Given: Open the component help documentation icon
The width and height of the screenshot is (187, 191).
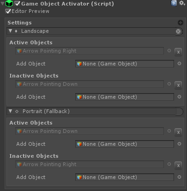Looking at the screenshot, I should point(174,3).
